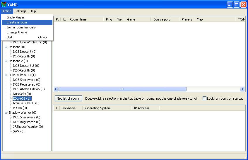
Task: Click the YANG application icon in title bar
Action: (4, 4)
